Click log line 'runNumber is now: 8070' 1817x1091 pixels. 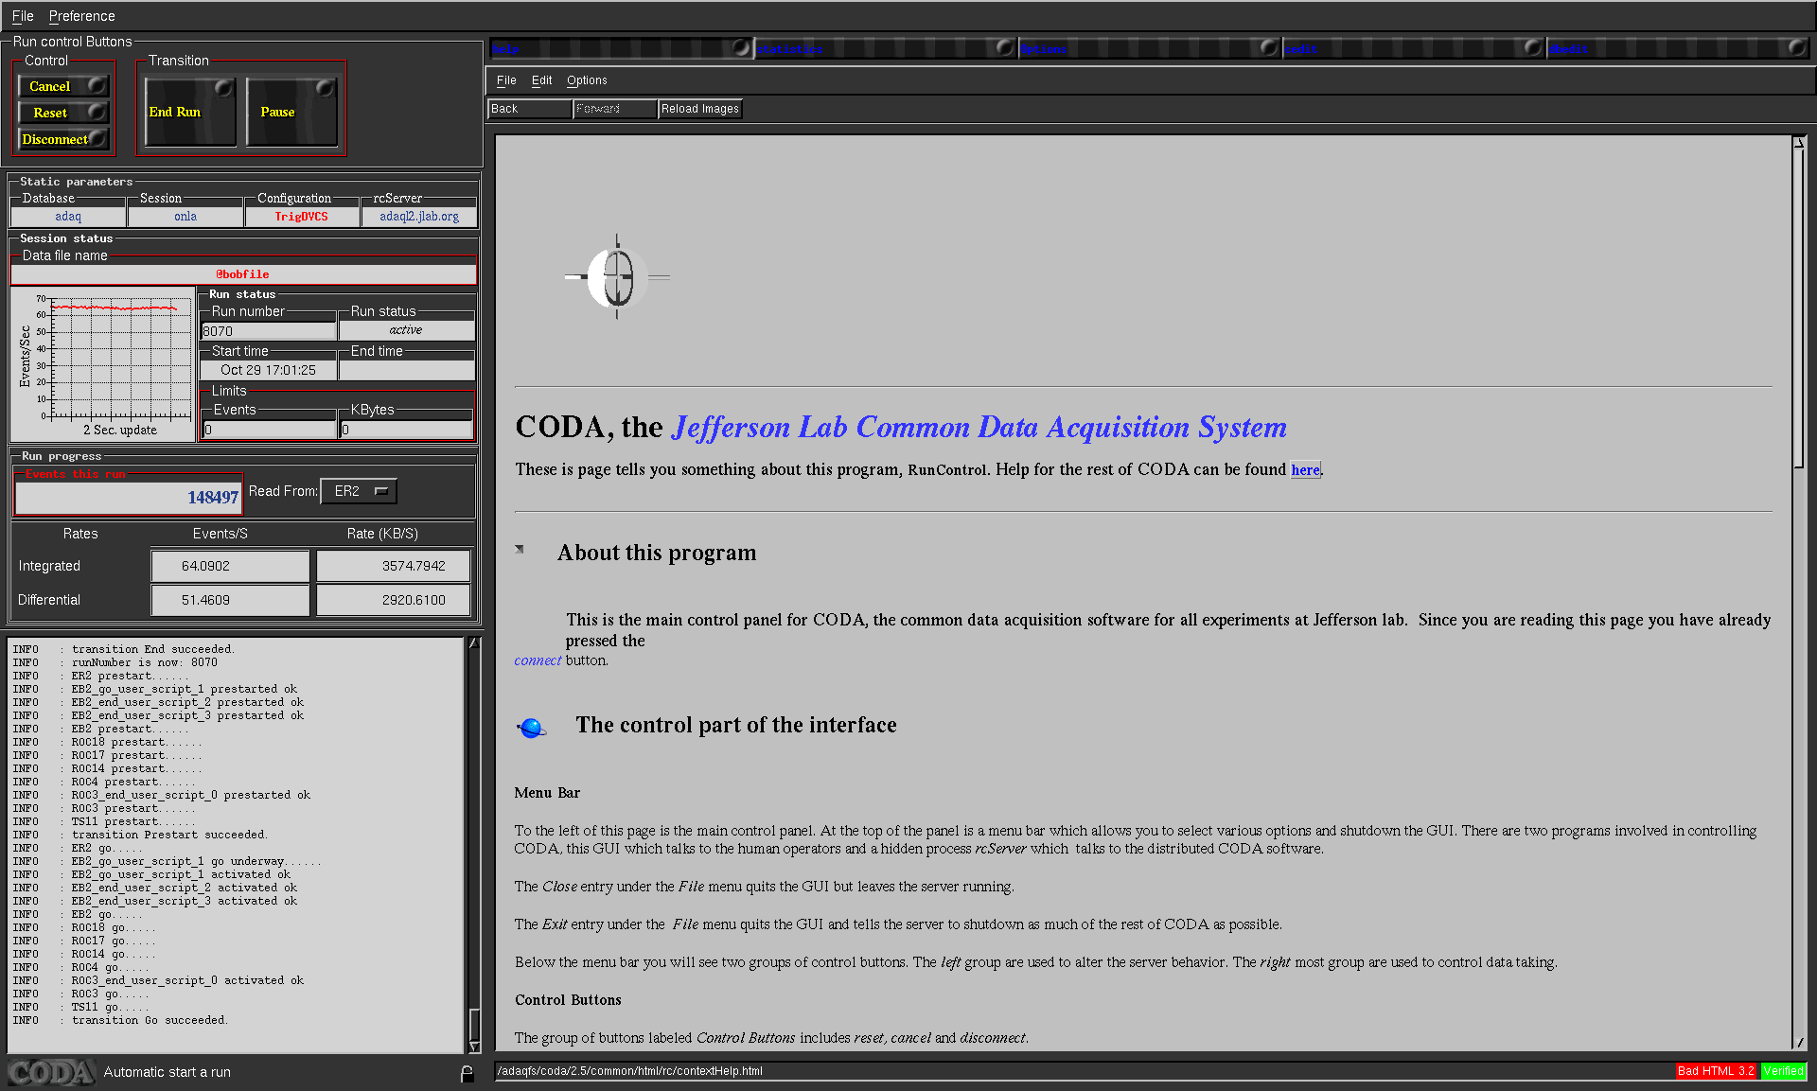(x=145, y=662)
